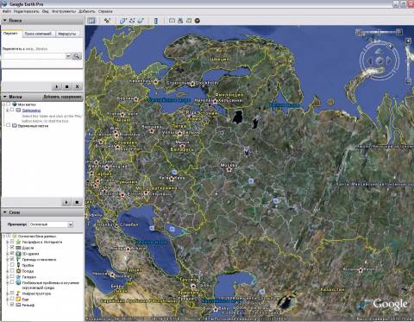Select the Add Polygon tool
The image size is (414, 322).
(x=122, y=21)
